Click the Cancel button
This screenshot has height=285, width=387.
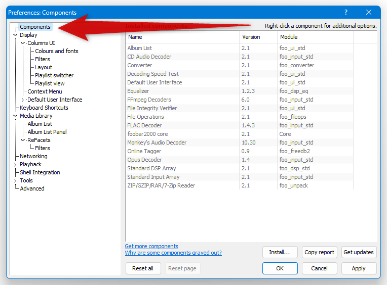coord(319,268)
